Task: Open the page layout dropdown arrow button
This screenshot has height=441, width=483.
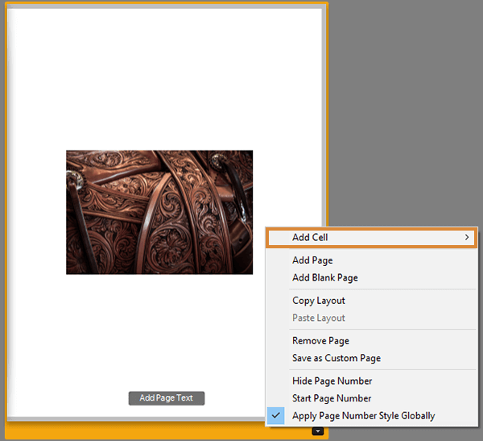Action: click(318, 431)
